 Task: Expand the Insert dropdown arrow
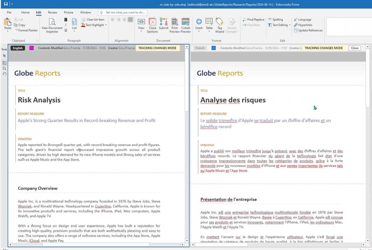point(199,31)
